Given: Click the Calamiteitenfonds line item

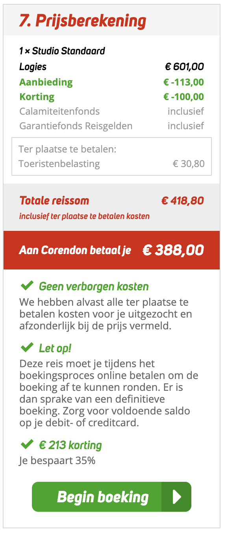Looking at the screenshot, I should (x=112, y=111).
